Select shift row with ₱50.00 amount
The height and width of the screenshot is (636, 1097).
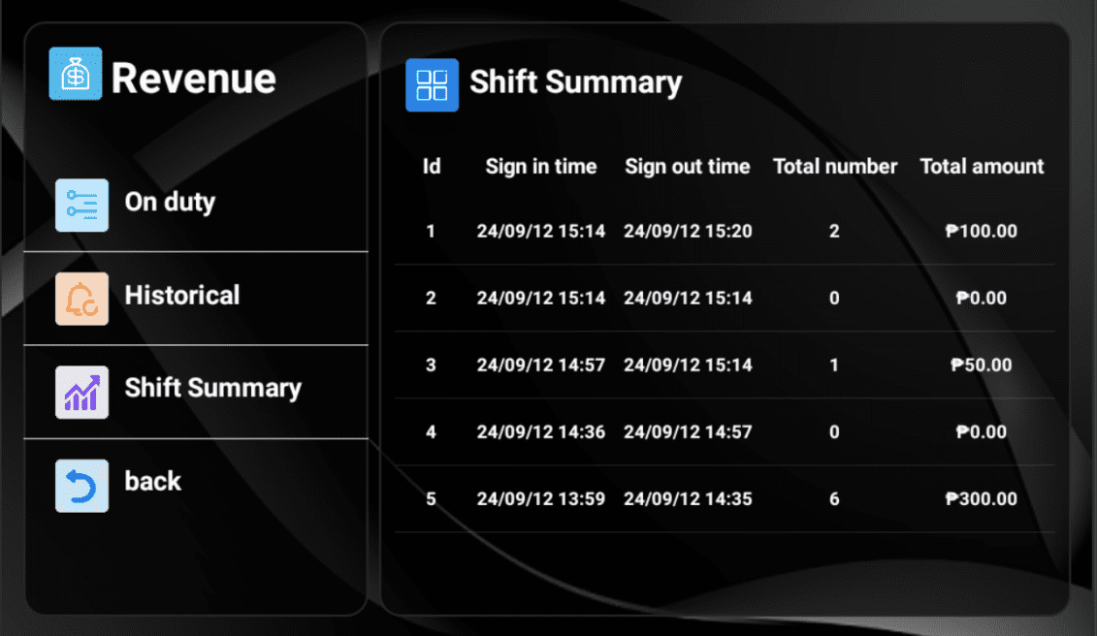[725, 365]
